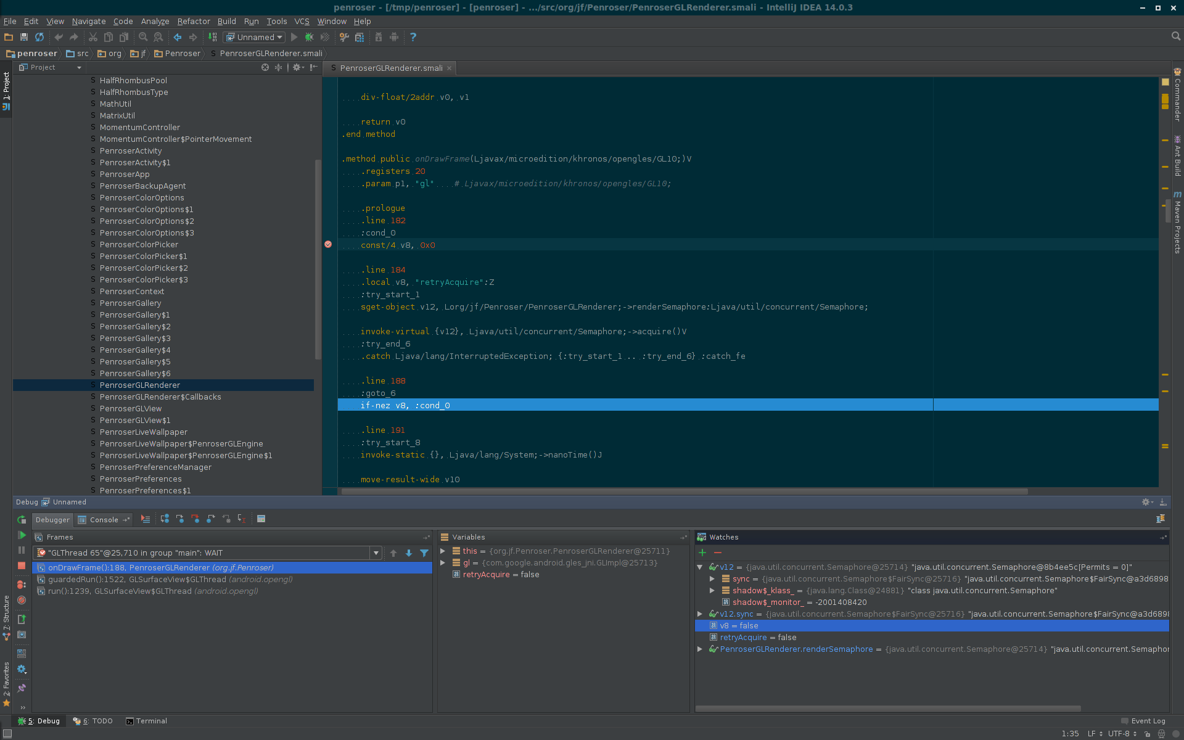Click Synchronize icon in main toolbar
This screenshot has height=740, width=1184.
pyautogui.click(x=39, y=38)
